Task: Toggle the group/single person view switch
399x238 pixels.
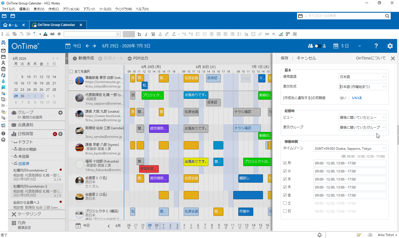Action: (318, 46)
